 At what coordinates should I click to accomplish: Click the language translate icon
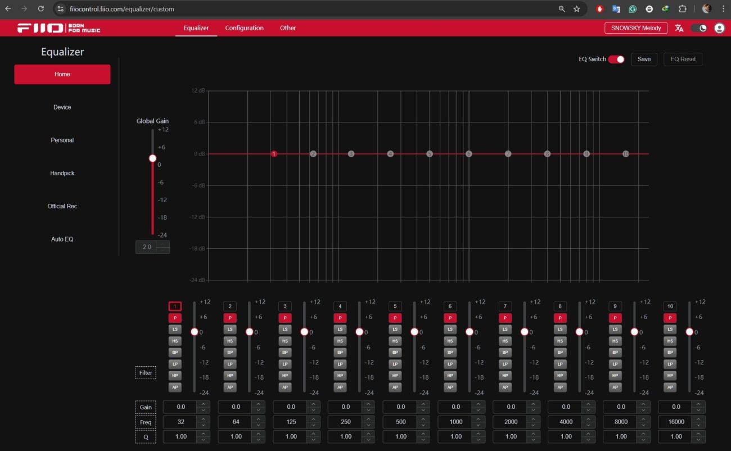tap(679, 28)
